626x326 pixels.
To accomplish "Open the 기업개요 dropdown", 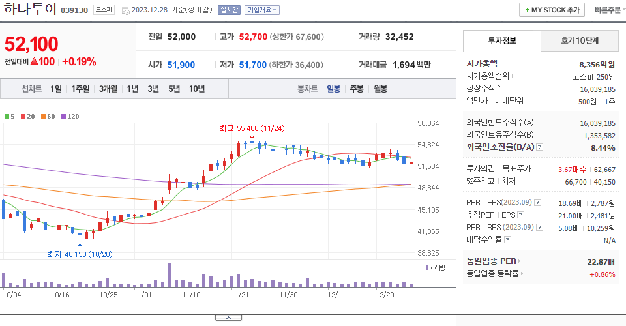I will coord(262,10).
